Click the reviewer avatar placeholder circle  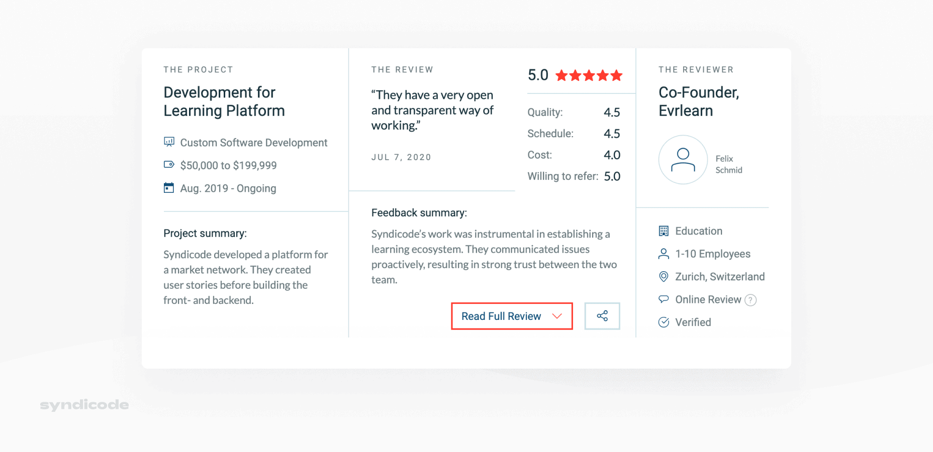click(x=683, y=160)
